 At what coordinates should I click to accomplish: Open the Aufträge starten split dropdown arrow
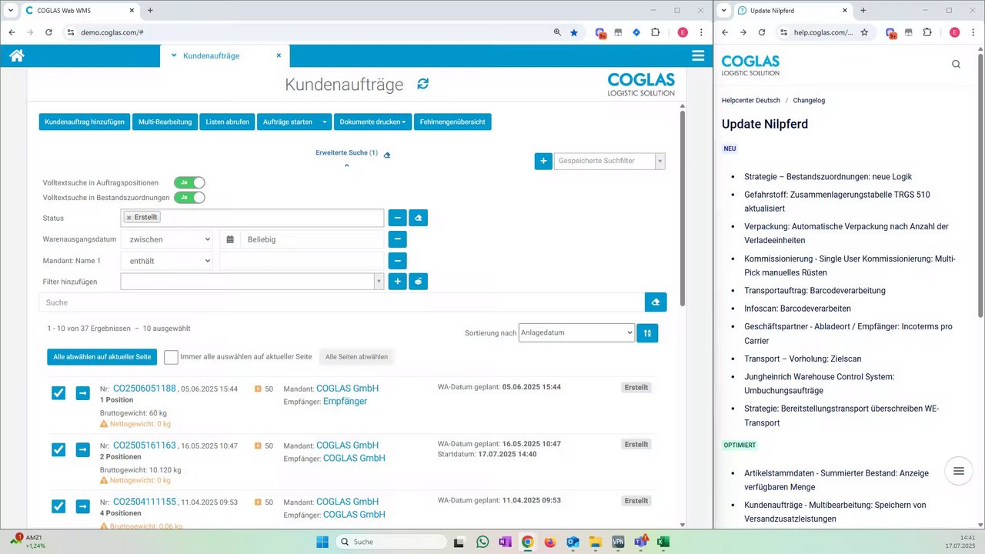(325, 122)
